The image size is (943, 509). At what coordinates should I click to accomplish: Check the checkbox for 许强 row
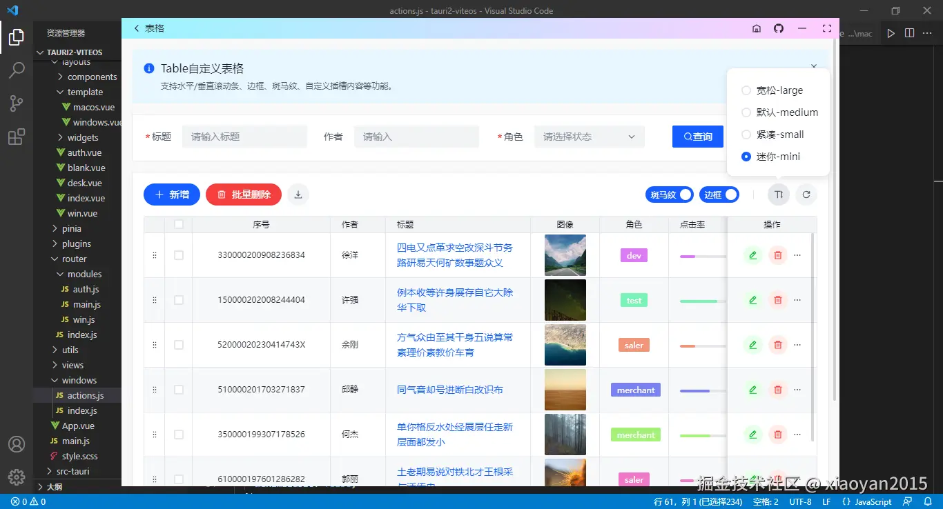point(179,300)
